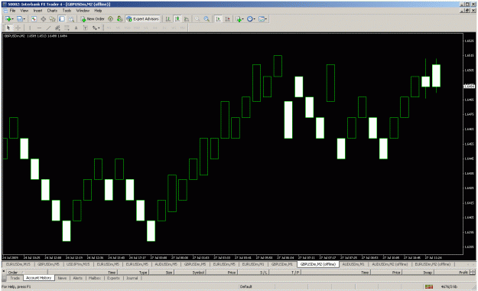This screenshot has width=478, height=291.
Task: Toggle chart auto scroll
Action: (218, 19)
